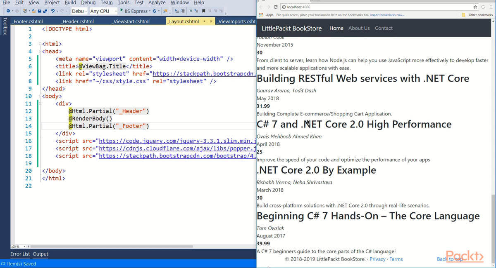Click the Save All icon
The image size is (496, 268).
45,11
